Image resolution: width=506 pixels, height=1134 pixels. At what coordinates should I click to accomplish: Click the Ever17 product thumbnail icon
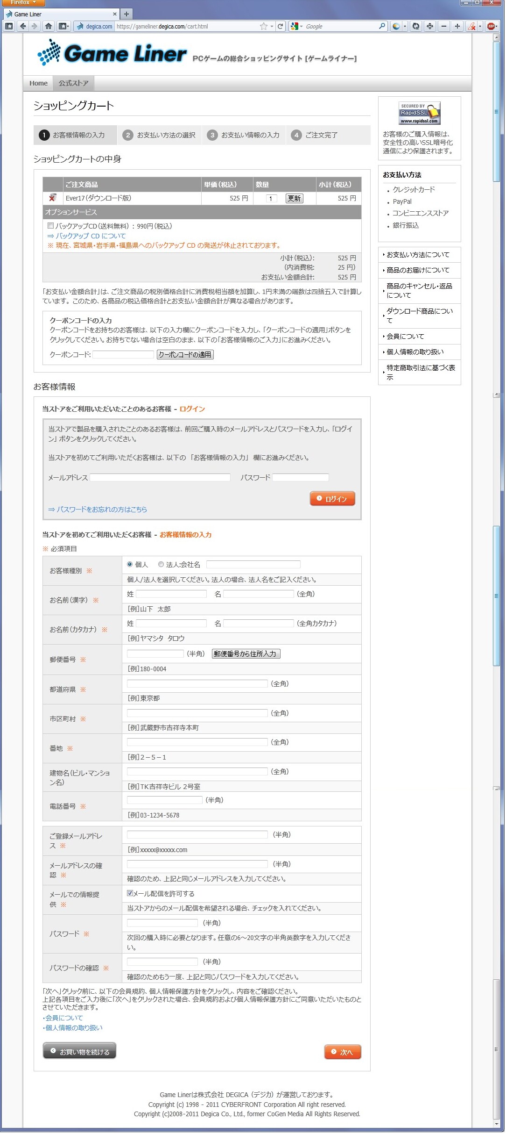tap(53, 198)
